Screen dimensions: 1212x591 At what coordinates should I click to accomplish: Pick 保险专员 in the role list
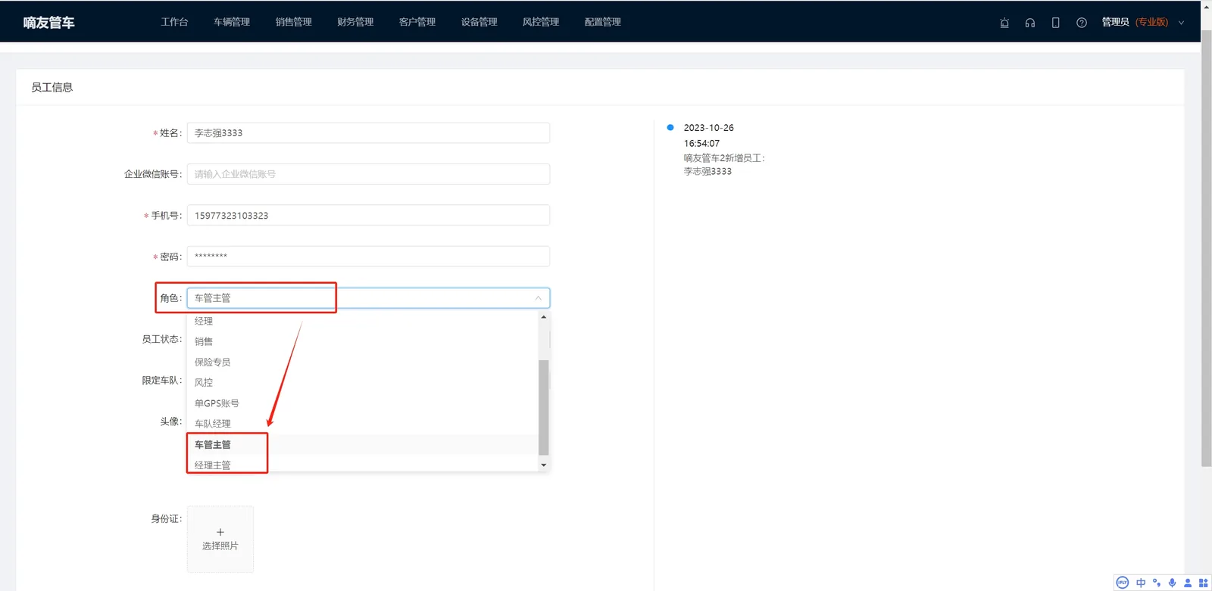pyautogui.click(x=362, y=362)
